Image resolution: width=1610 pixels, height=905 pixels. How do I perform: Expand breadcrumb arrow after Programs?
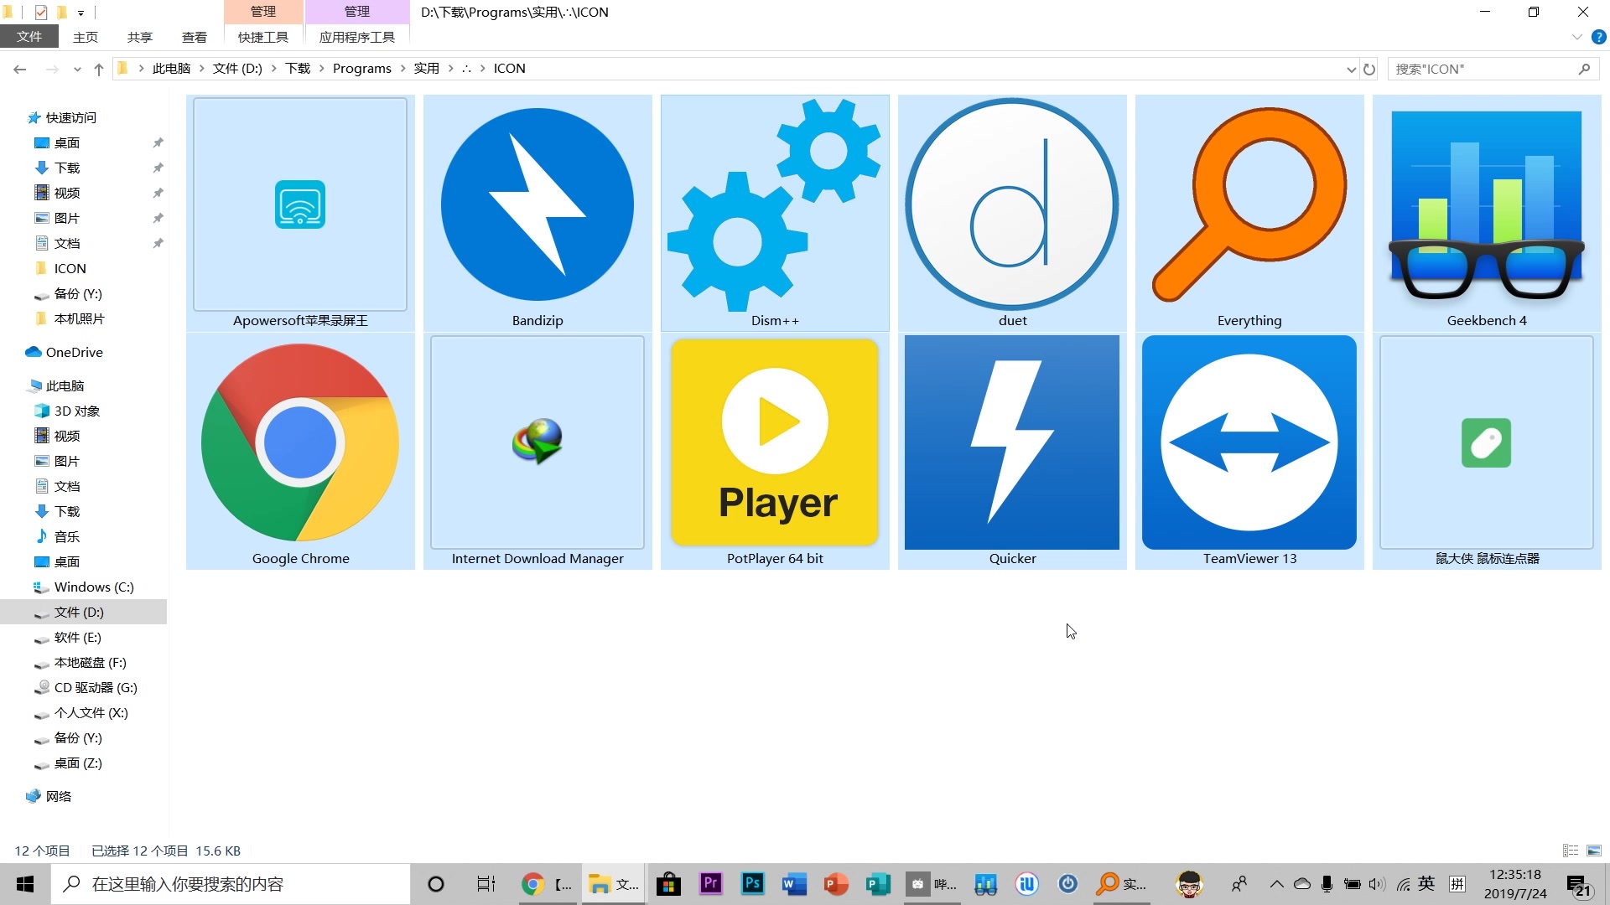[402, 69]
